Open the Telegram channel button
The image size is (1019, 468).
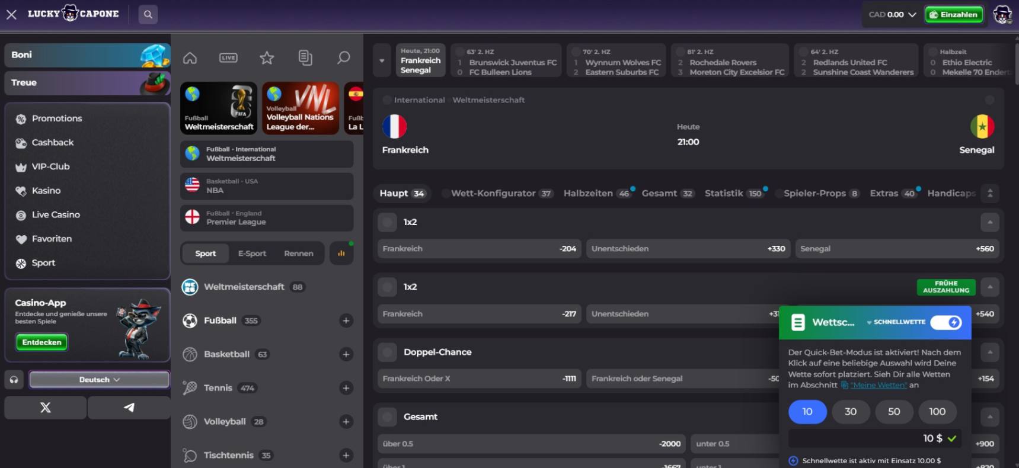pos(129,408)
